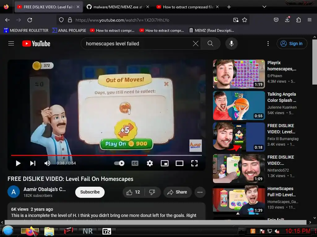The image size is (317, 237).
Task: Open the ANAL PROLAPSE bookmark
Action: coord(69,31)
